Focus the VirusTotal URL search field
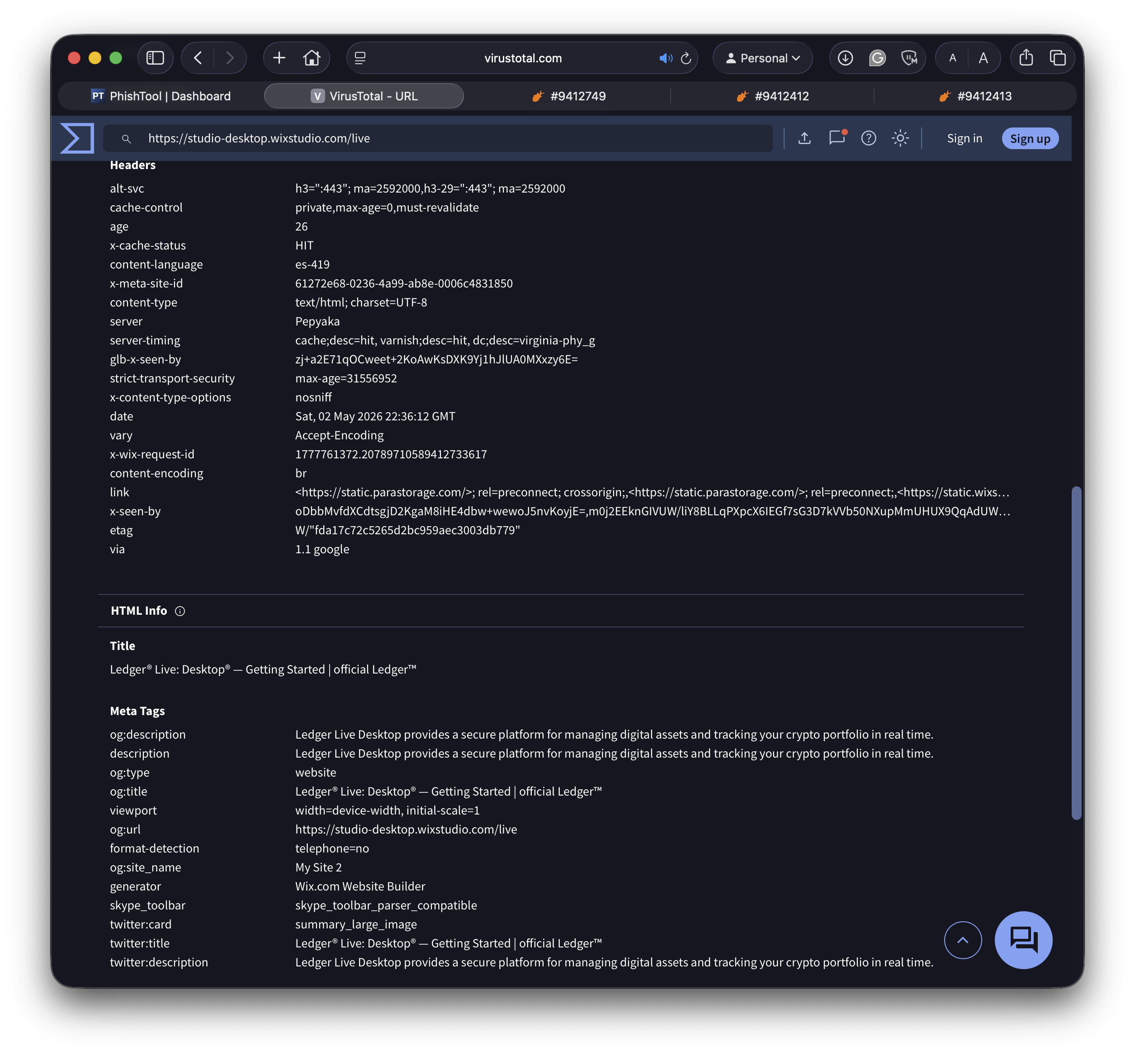This screenshot has height=1055, width=1135. point(437,138)
